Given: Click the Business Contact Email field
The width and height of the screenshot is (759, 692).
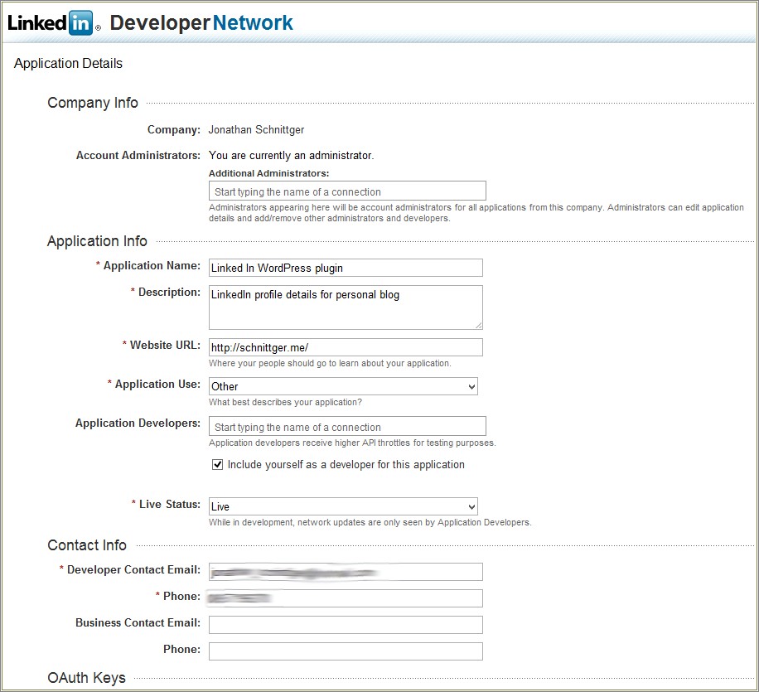Looking at the screenshot, I should [346, 624].
